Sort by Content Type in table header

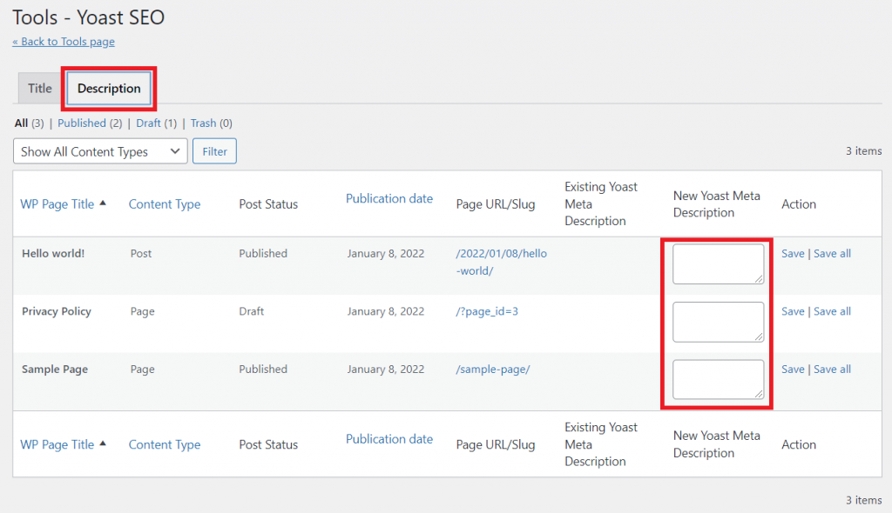click(165, 204)
